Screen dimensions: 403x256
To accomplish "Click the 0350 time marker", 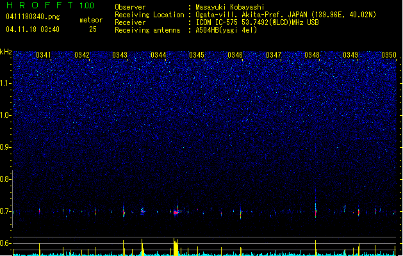I will click(389, 55).
